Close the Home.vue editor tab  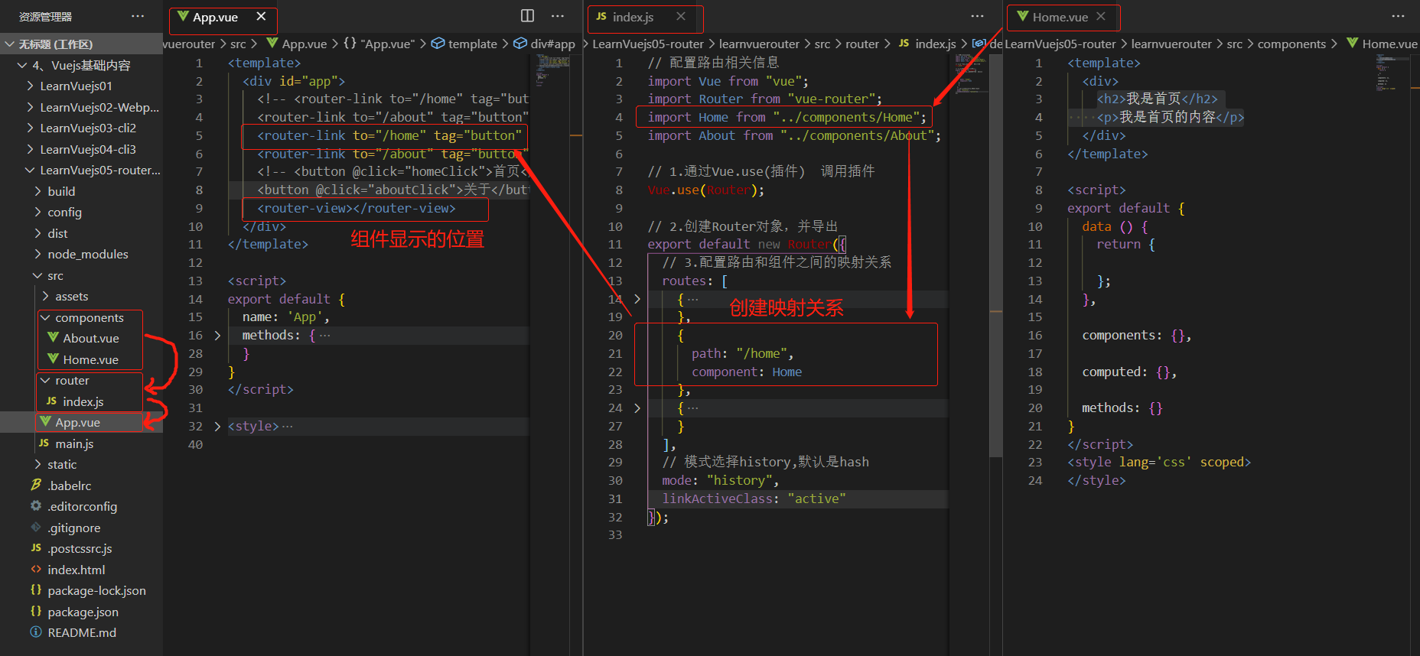[x=1101, y=16]
